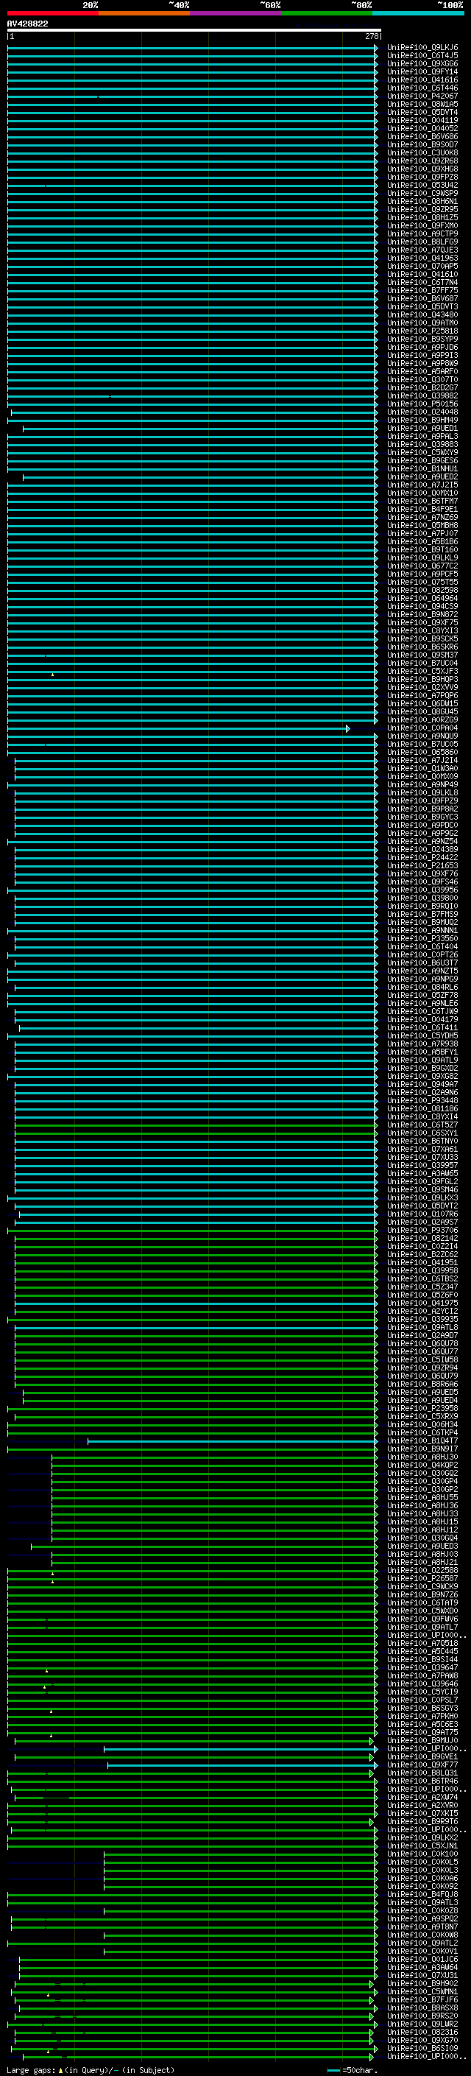Click hit label UniRef100_Q43480

point(422,314)
